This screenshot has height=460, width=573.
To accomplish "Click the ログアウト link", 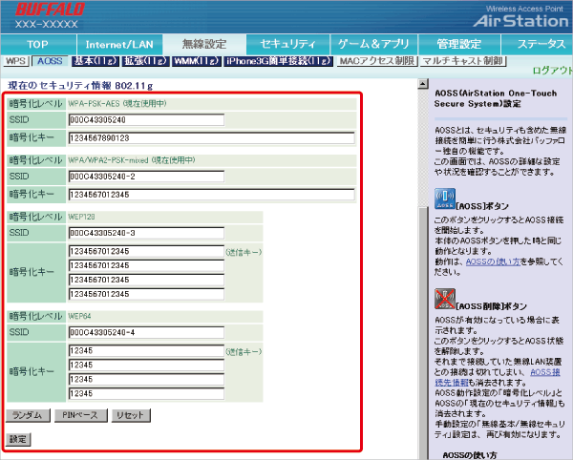I will 552,72.
